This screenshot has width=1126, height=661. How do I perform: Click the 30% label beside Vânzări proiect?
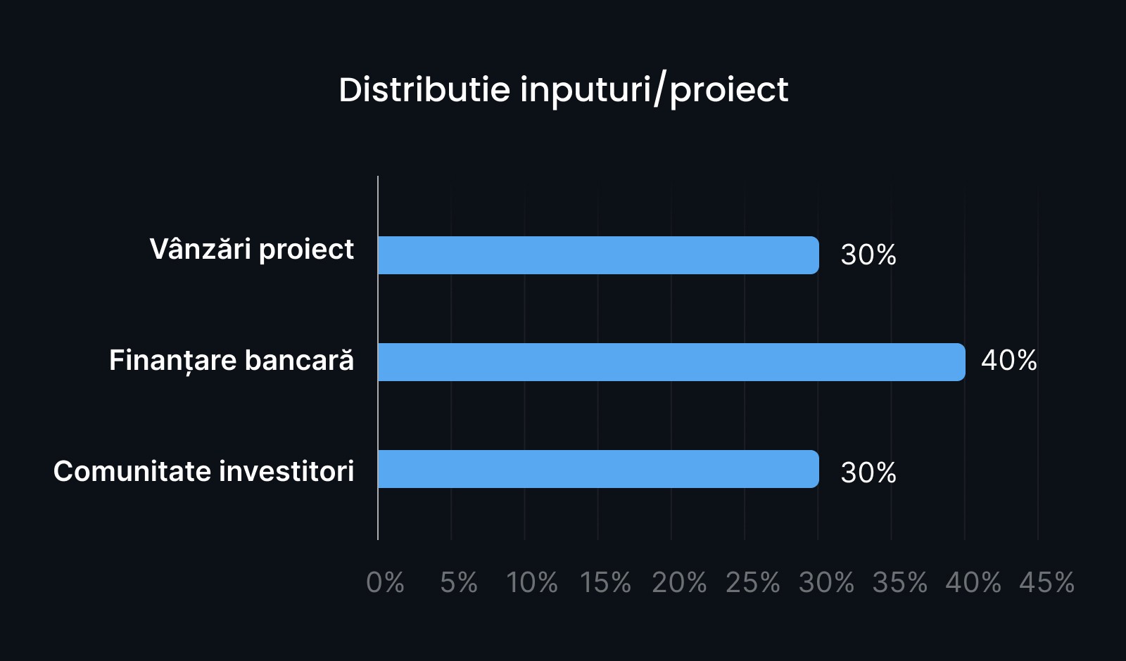(x=868, y=255)
